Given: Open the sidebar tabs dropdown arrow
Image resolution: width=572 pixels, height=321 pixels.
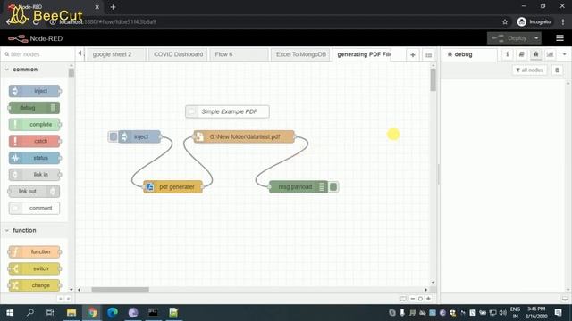Looking at the screenshot, I should (x=564, y=54).
